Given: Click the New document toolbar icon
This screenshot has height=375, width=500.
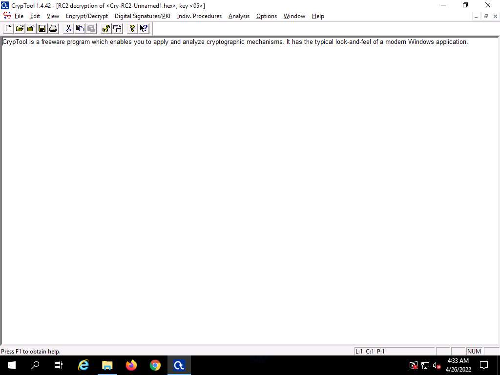Looking at the screenshot, I should (x=8, y=28).
